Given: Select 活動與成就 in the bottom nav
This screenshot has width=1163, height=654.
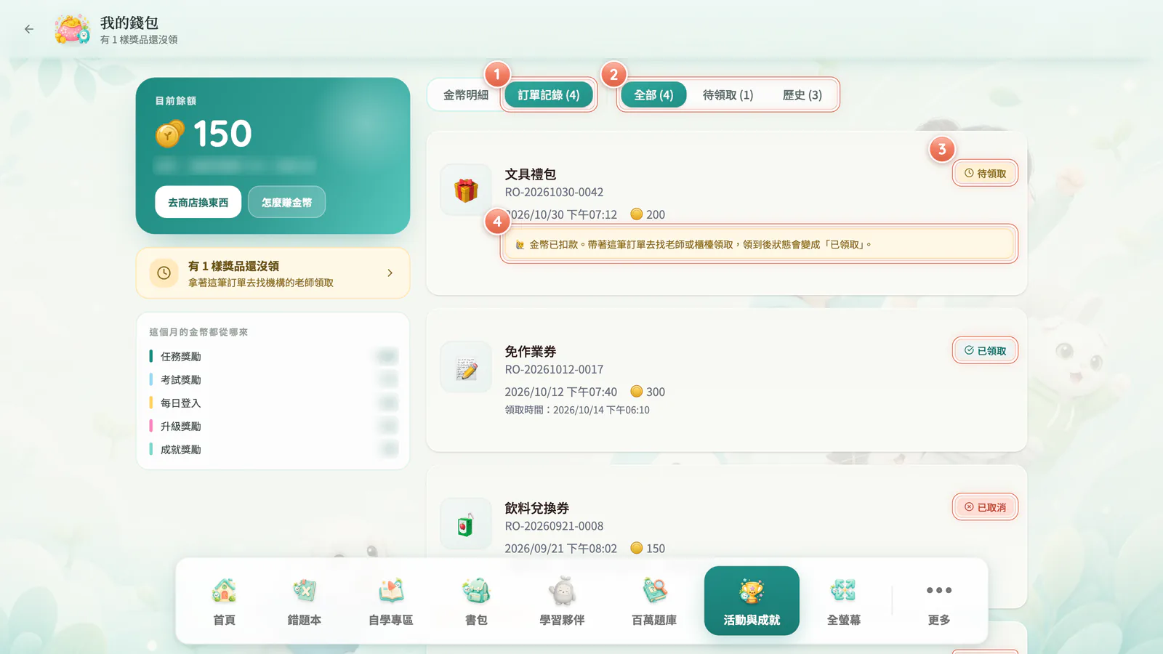Looking at the screenshot, I should point(752,601).
